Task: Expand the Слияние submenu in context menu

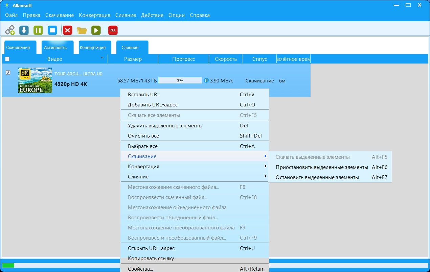Action: click(195, 177)
